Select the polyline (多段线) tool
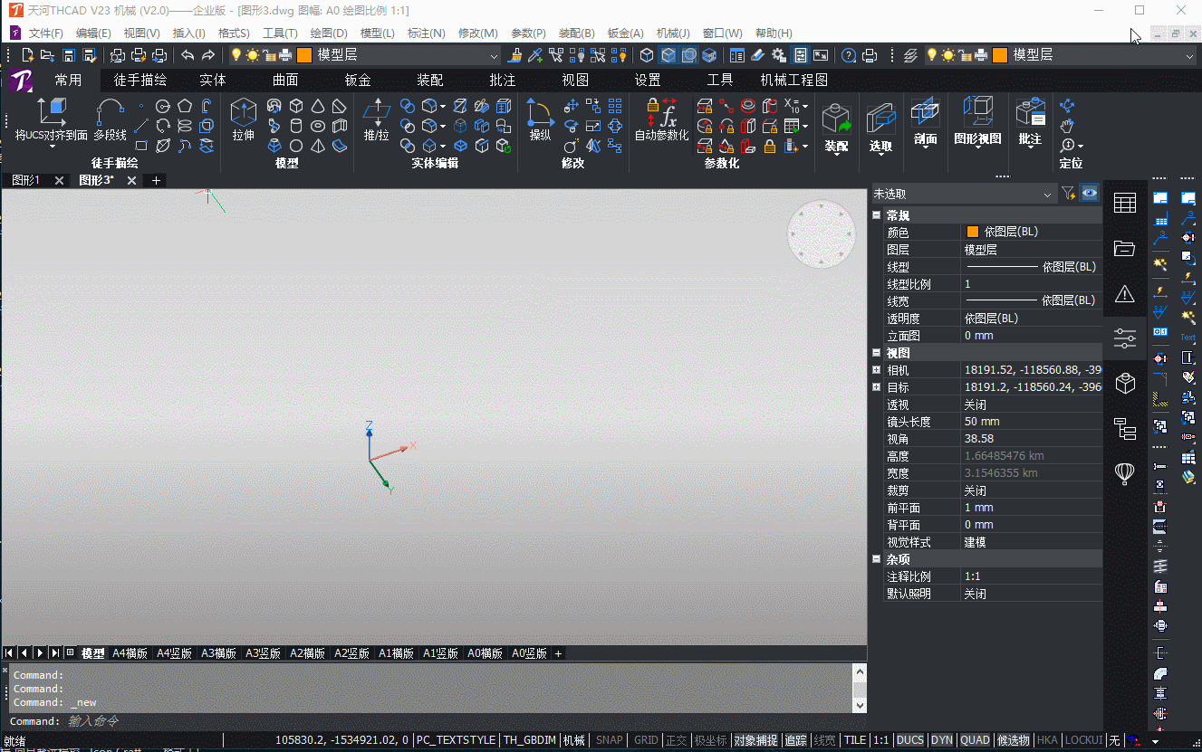The image size is (1202, 752). pyautogui.click(x=110, y=120)
